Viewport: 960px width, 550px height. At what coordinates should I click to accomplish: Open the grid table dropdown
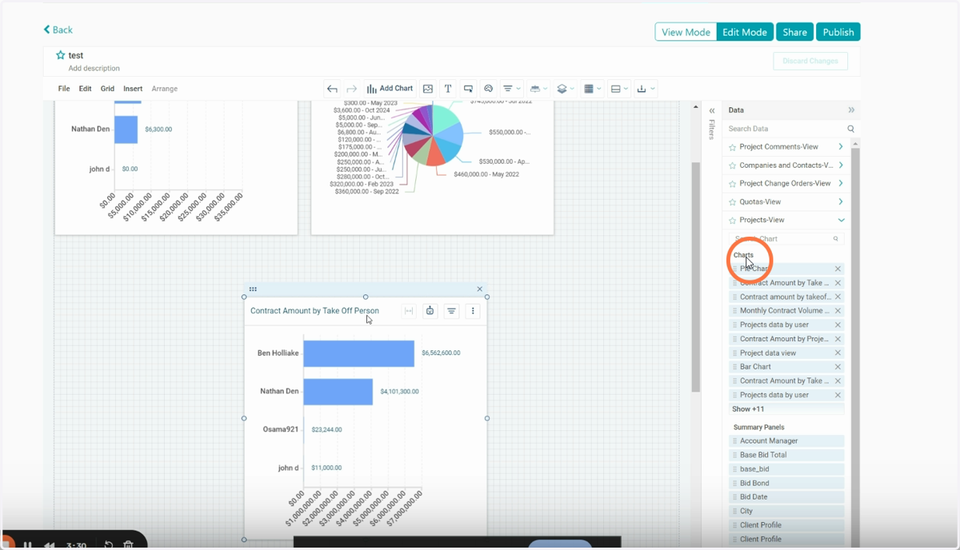[592, 89]
